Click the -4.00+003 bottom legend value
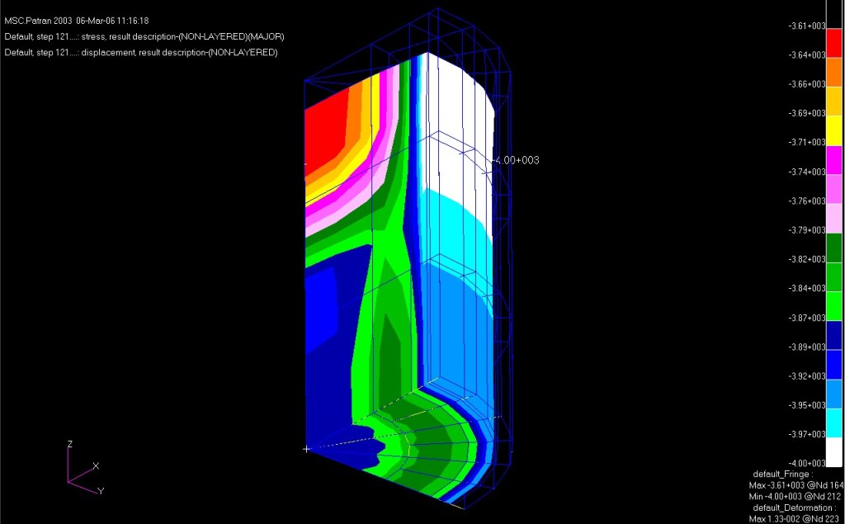Viewport: 845px width, 524px height. pos(807,463)
